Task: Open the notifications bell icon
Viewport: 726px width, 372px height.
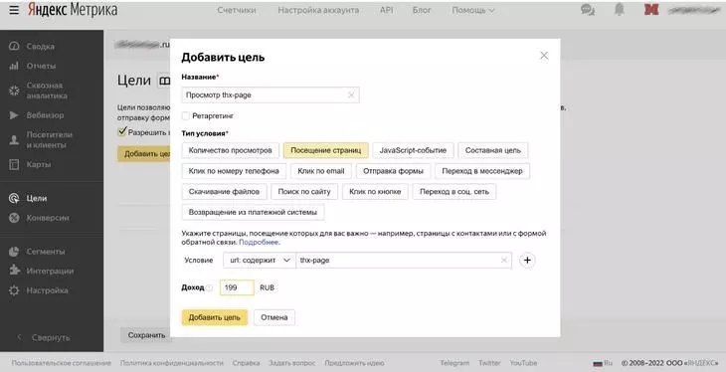Action: [619, 9]
